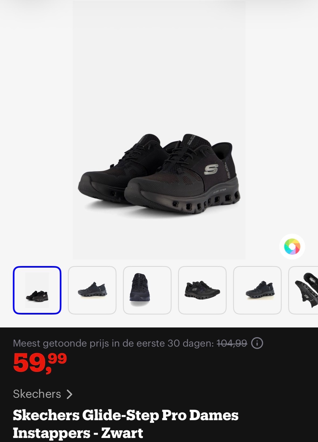The width and height of the screenshot is (318, 442).
Task: Click the crossed-out 104,99 price
Action: pyautogui.click(x=232, y=343)
